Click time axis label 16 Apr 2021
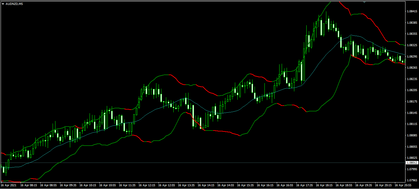The width and height of the screenshot is (419, 189). [9, 186]
